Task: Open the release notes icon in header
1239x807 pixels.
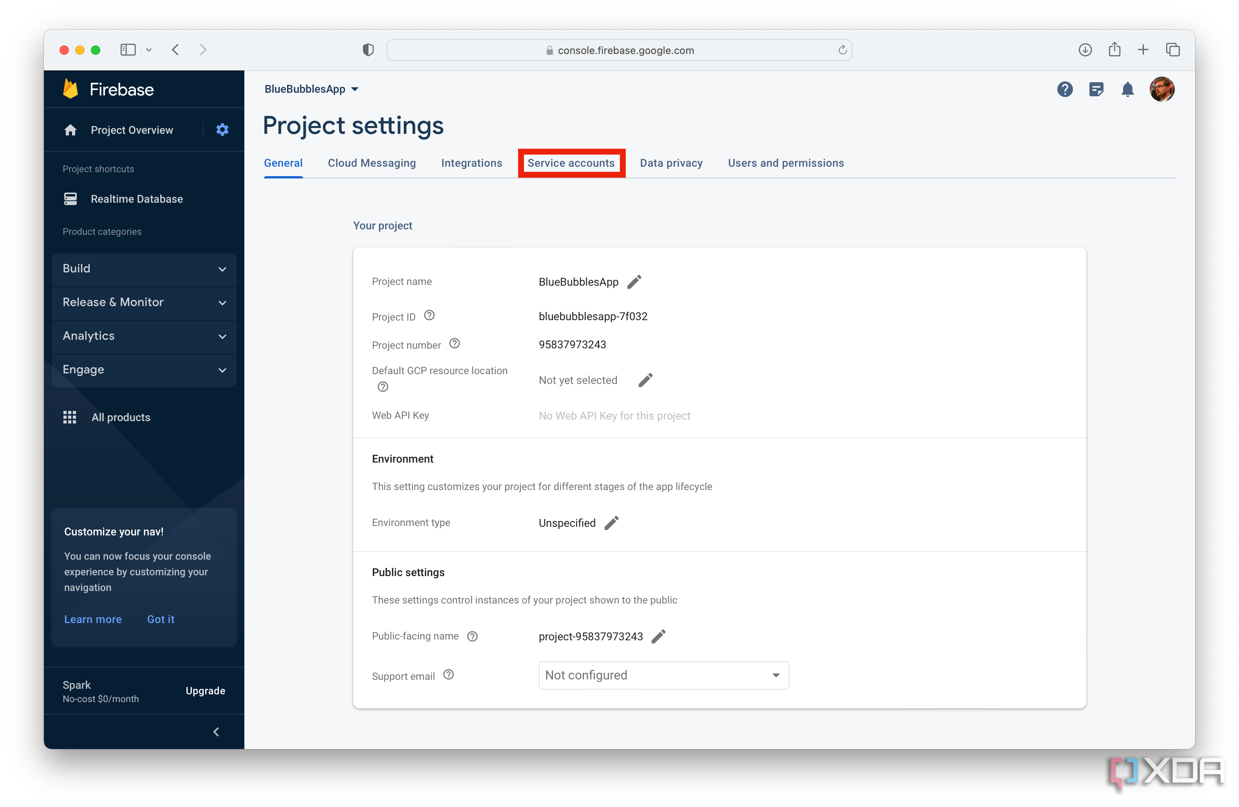Action: point(1096,90)
